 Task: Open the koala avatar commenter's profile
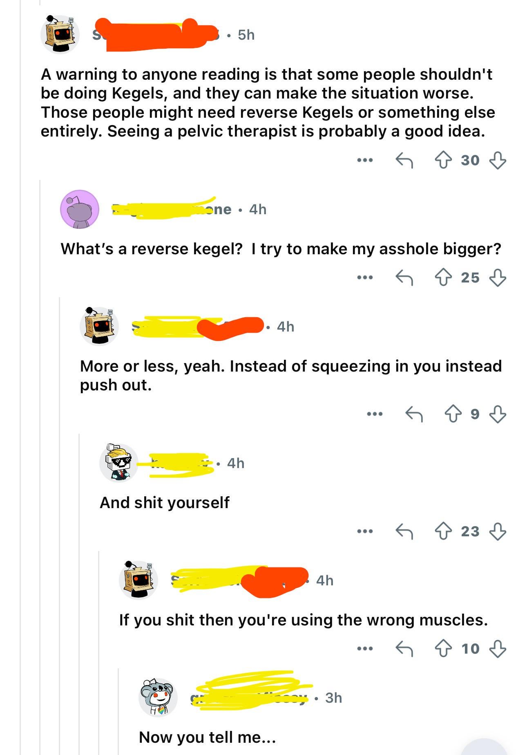point(158,697)
